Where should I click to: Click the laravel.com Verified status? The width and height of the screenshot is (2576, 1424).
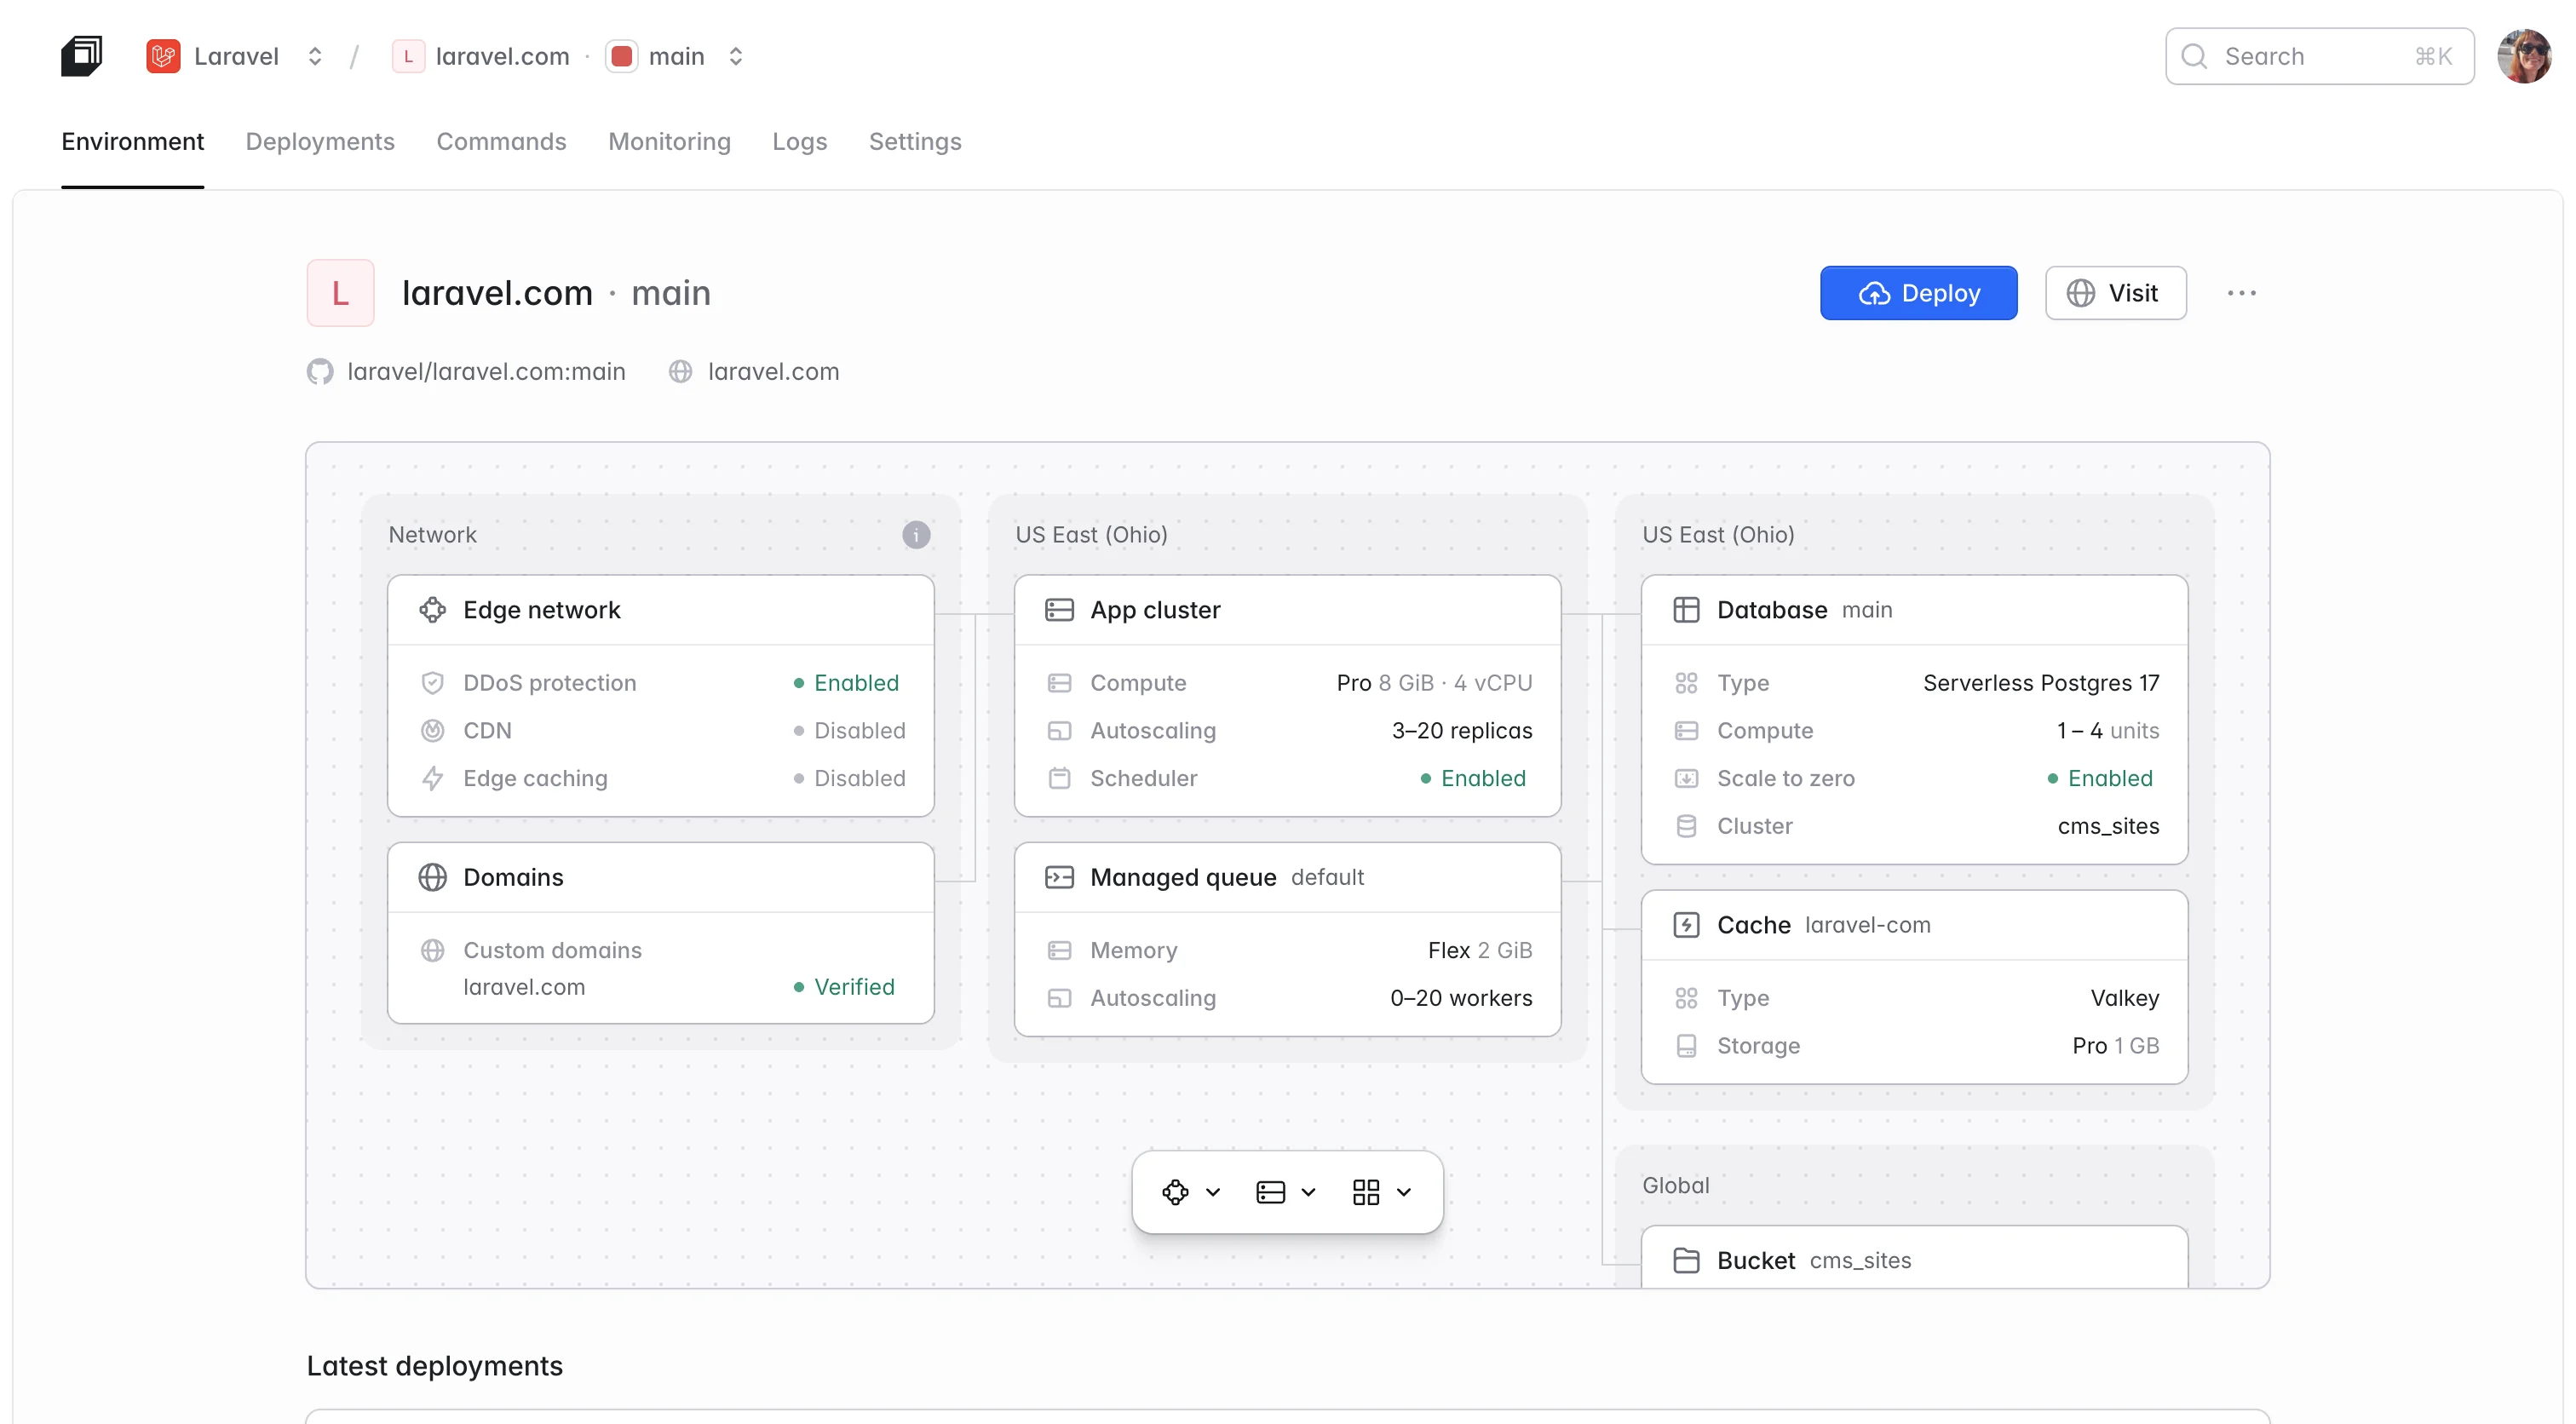click(844, 987)
